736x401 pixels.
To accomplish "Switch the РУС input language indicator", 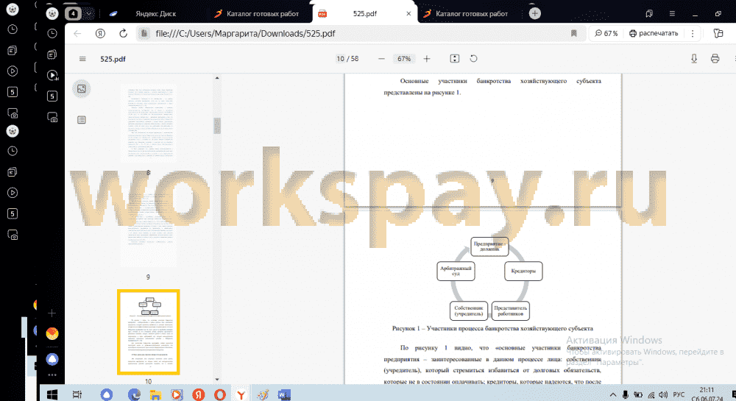I will (x=679, y=395).
